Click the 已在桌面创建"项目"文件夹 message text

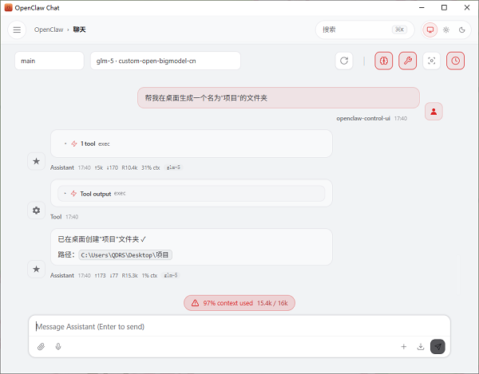[101, 239]
